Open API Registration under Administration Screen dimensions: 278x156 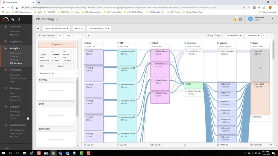[17, 130]
